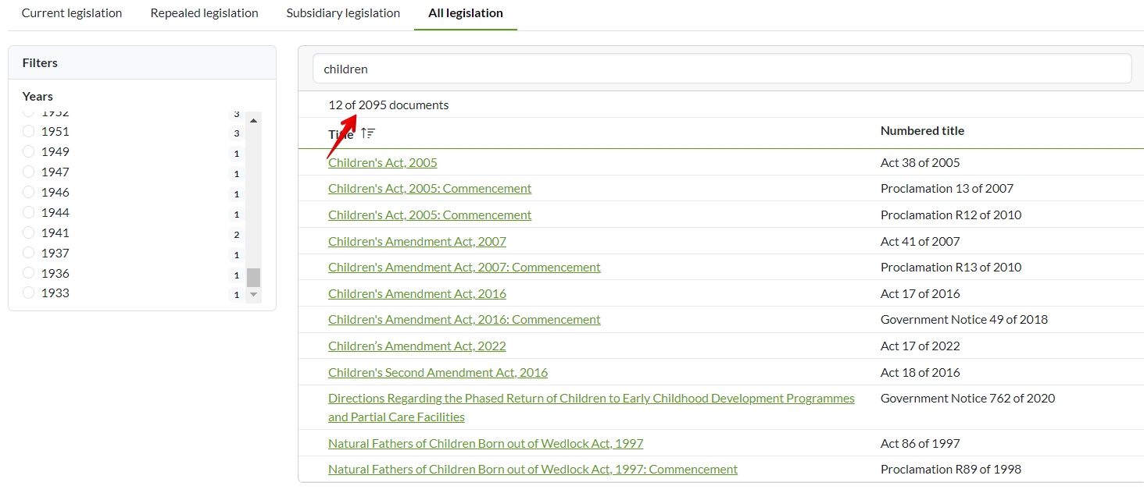Image resolution: width=1144 pixels, height=493 pixels.
Task: Open the Repealed legislation tab
Action: point(204,13)
